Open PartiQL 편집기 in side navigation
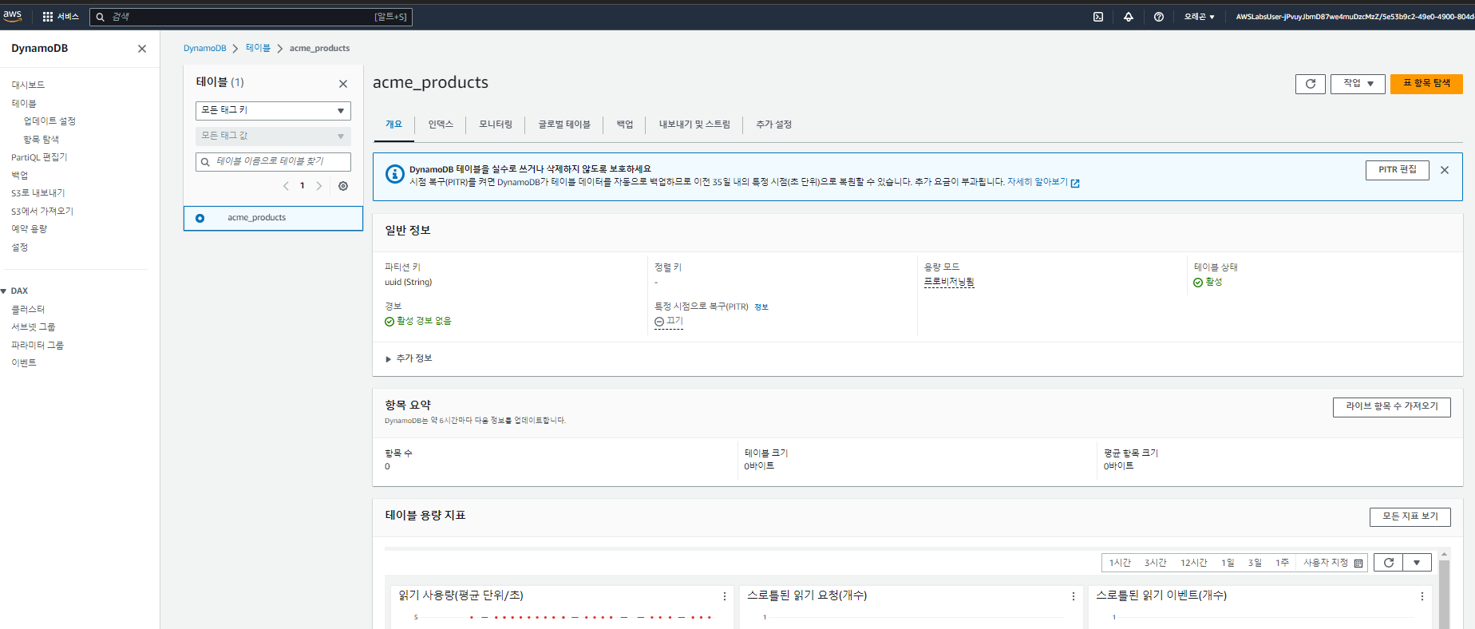 [x=39, y=158]
